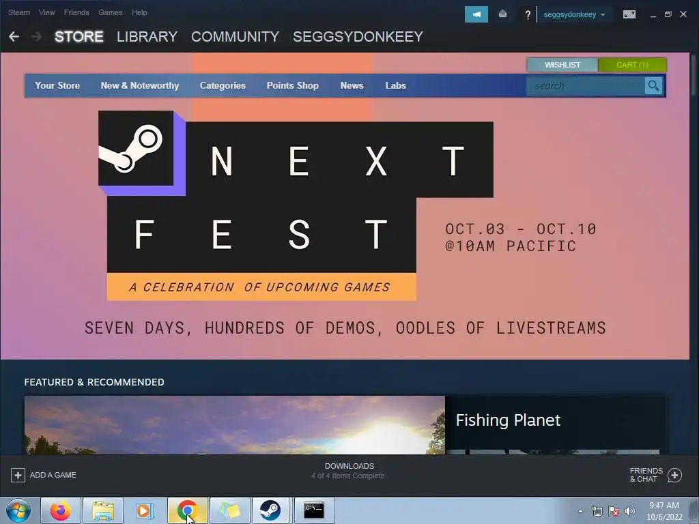Open the Labs link
This screenshot has width=699, height=524.
pos(395,85)
